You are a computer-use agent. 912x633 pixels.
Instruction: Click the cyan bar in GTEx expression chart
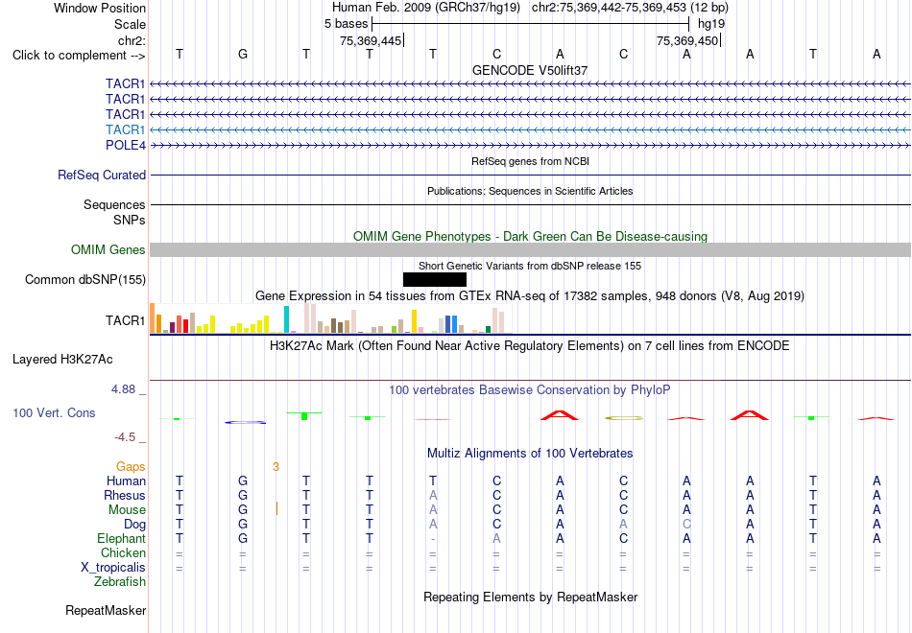(x=286, y=319)
